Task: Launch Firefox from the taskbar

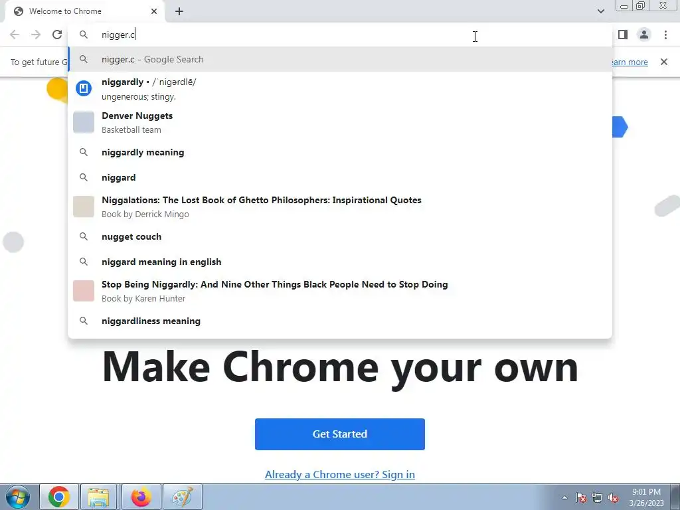Action: 141,497
